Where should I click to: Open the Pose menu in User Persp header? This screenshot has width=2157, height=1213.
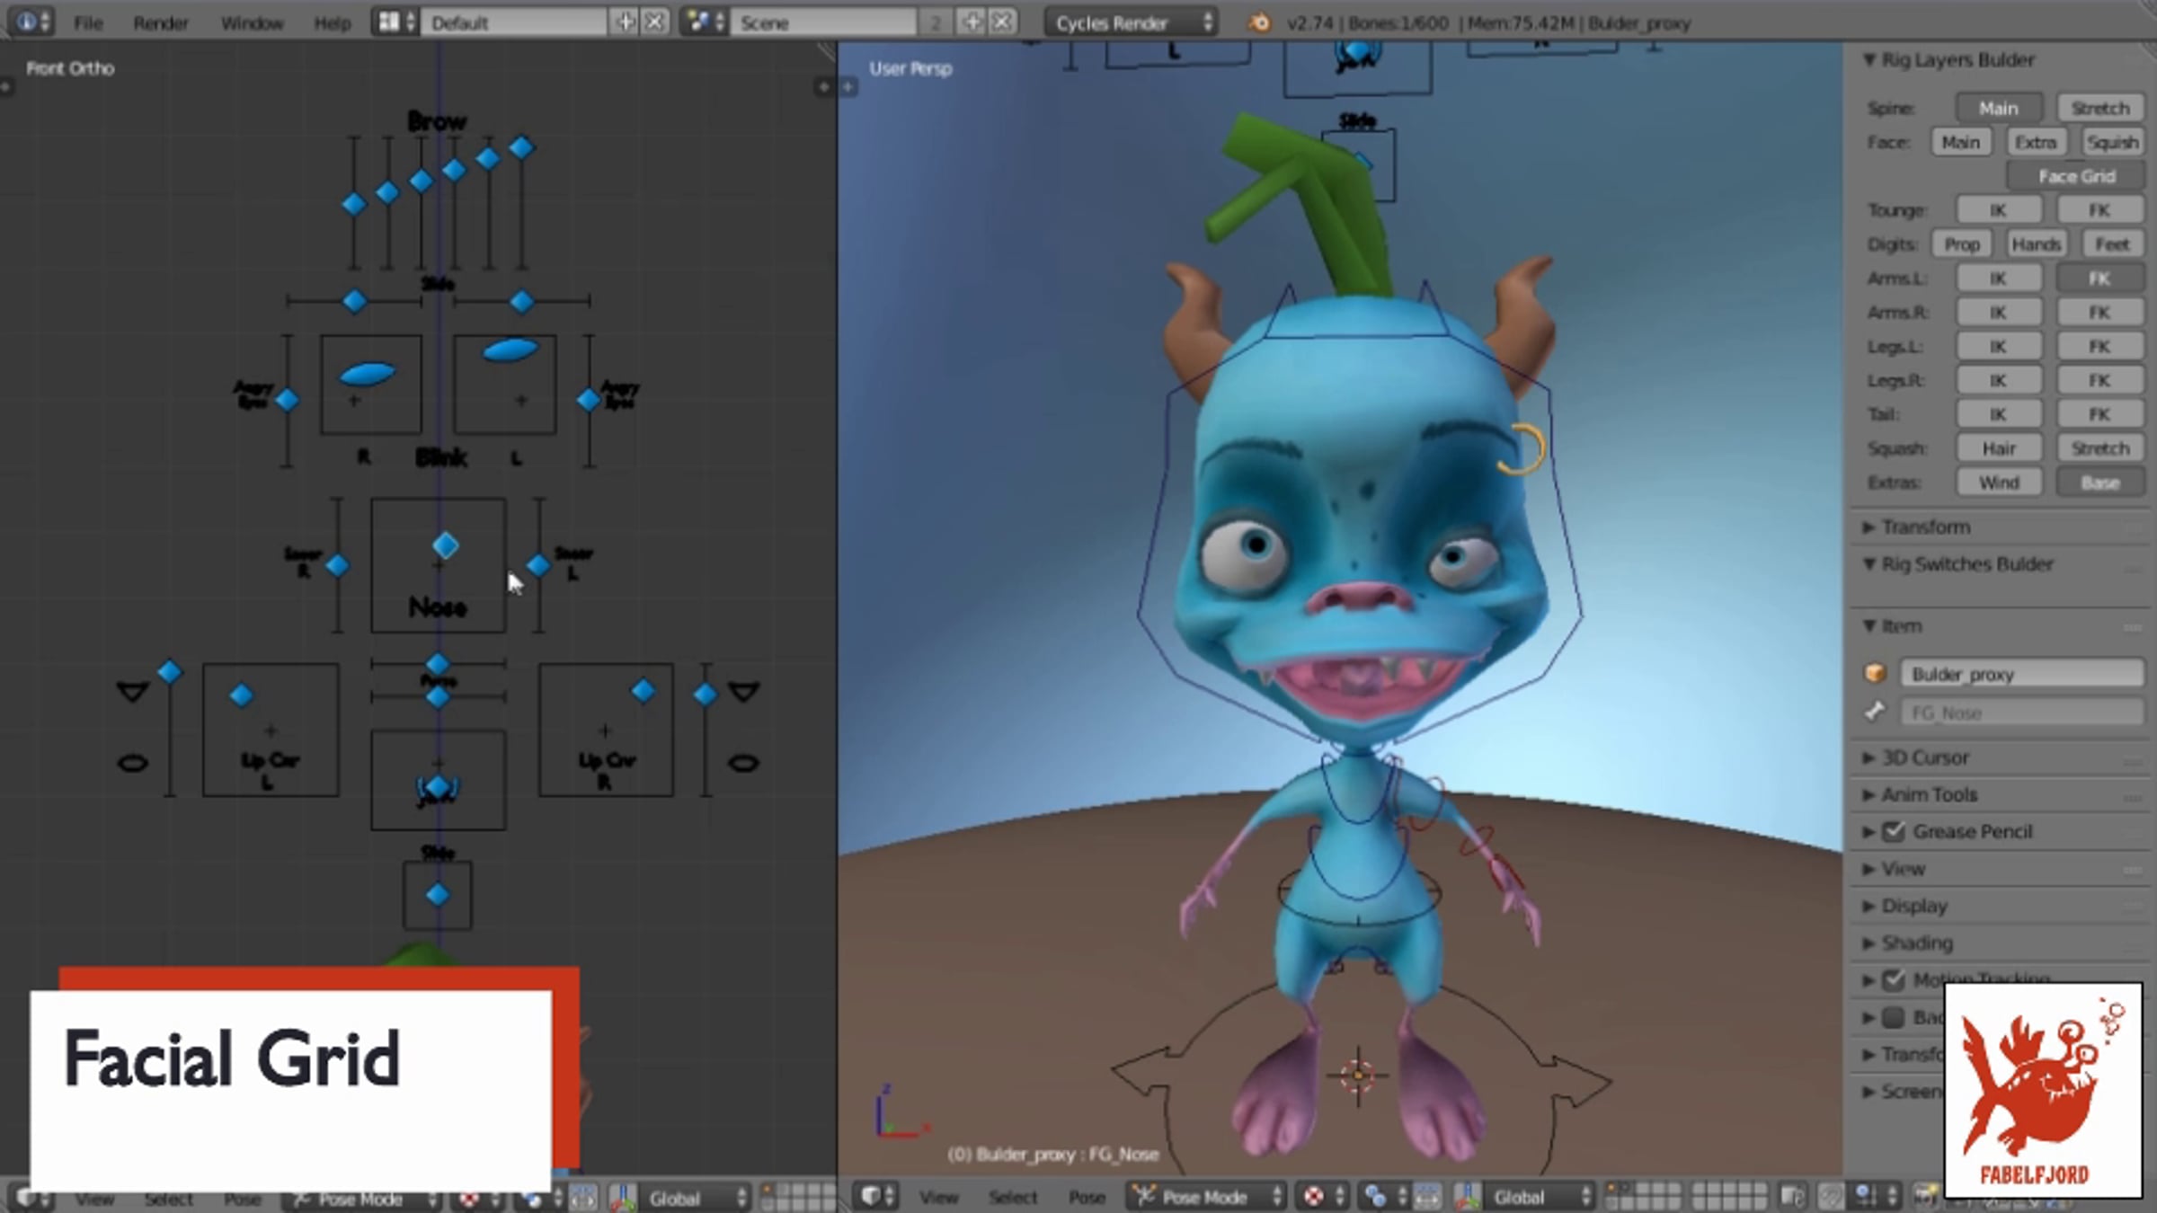coord(1087,1197)
